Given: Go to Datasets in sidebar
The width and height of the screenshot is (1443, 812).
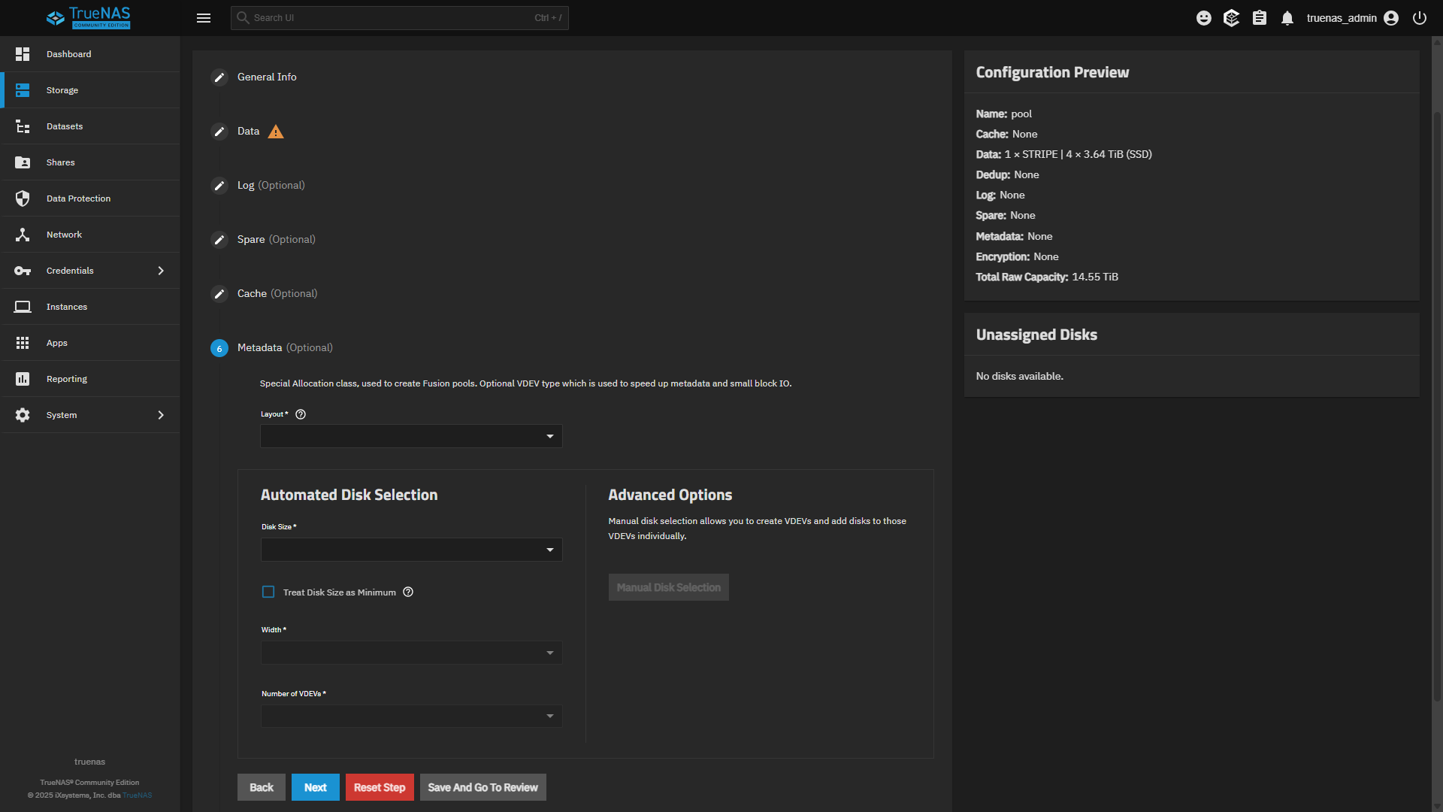Looking at the screenshot, I should click(x=65, y=126).
